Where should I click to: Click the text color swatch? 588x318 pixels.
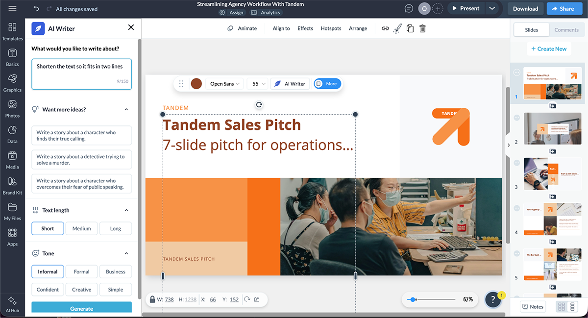(x=196, y=84)
